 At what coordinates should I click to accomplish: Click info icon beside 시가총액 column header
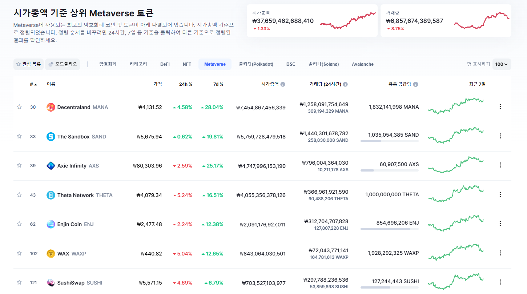pyautogui.click(x=283, y=84)
